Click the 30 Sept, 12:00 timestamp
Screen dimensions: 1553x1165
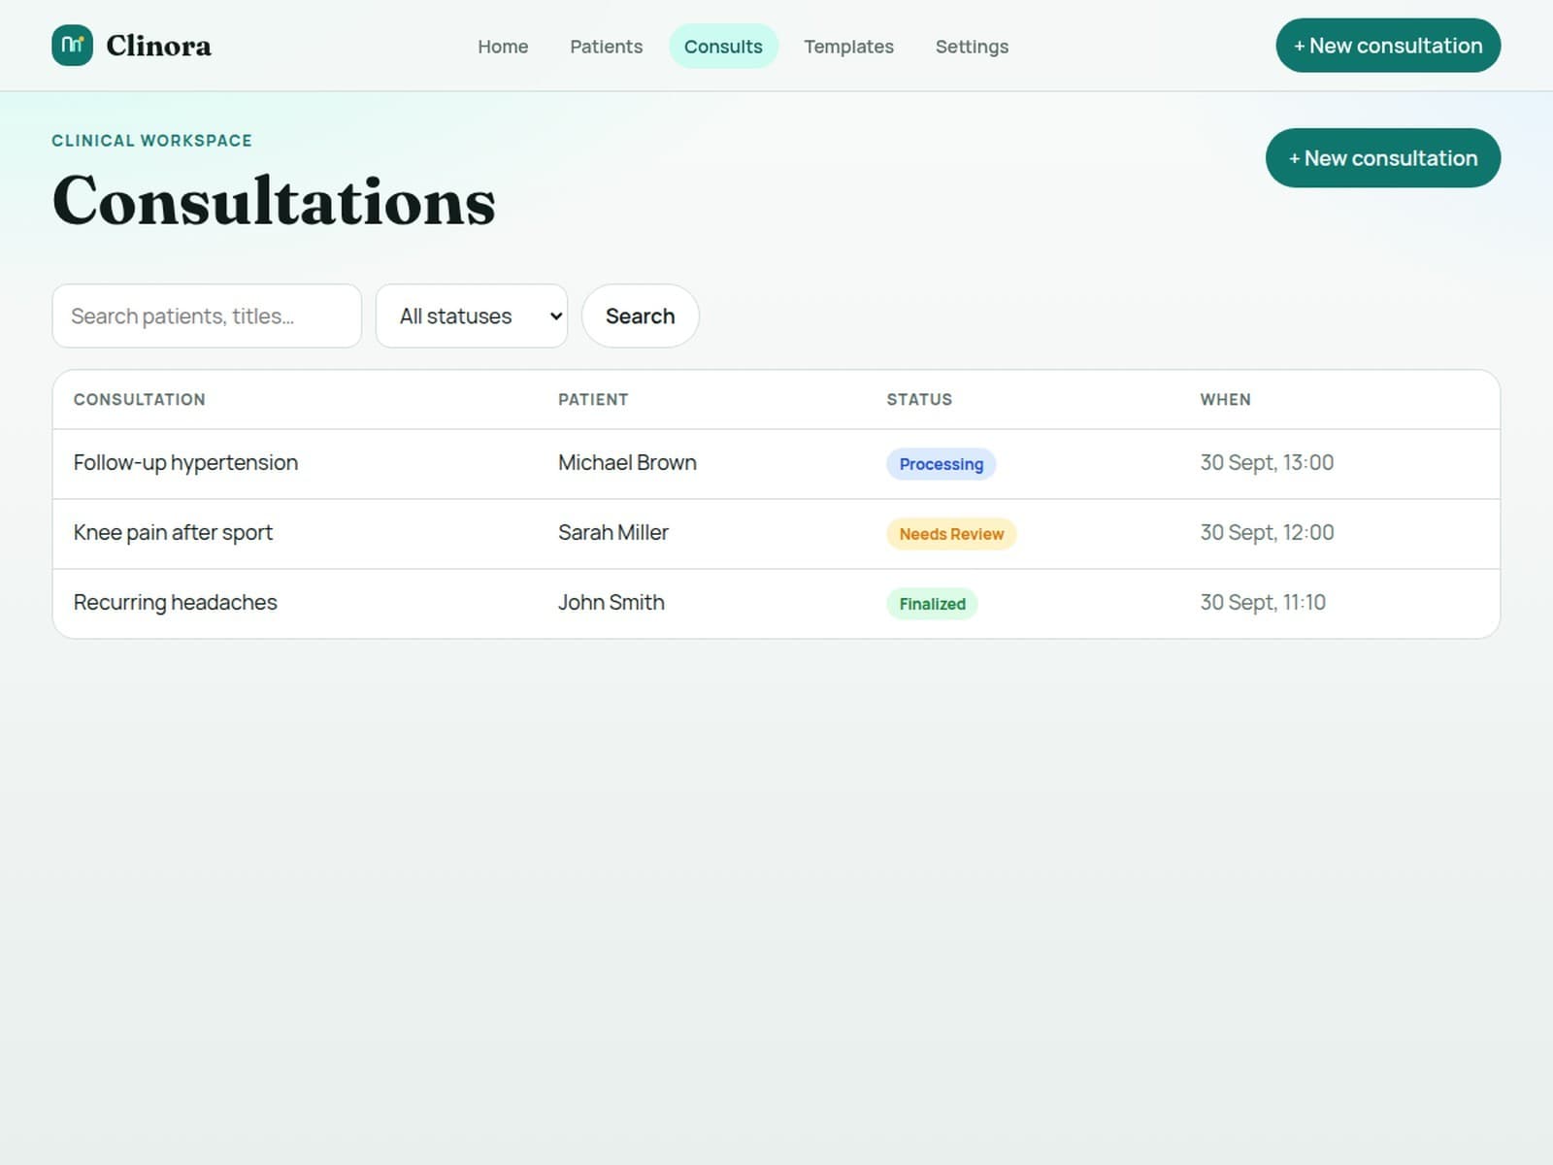(1267, 533)
